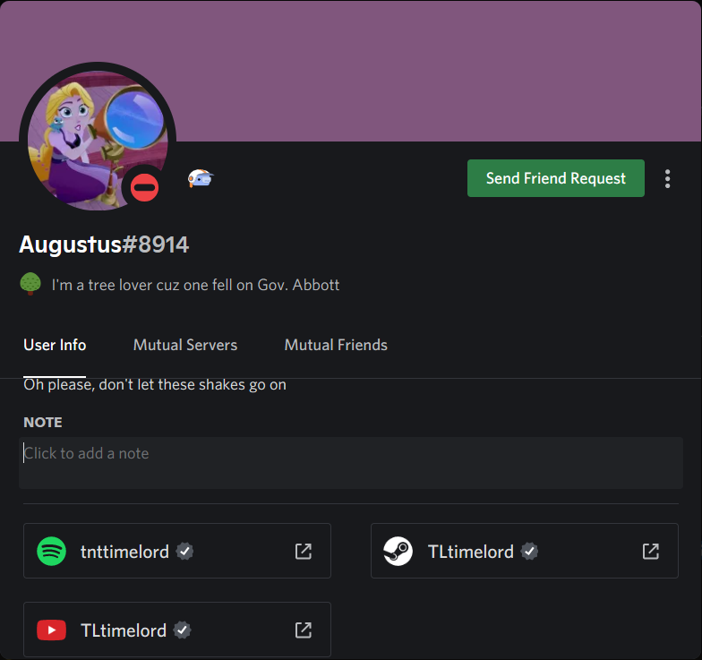This screenshot has height=660, width=702.
Task: Focus the 'Click to add a note' field
Action: click(x=351, y=462)
